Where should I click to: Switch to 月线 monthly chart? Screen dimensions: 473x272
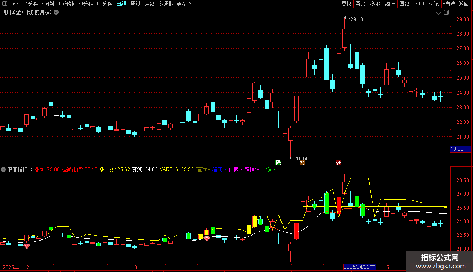[149, 4]
